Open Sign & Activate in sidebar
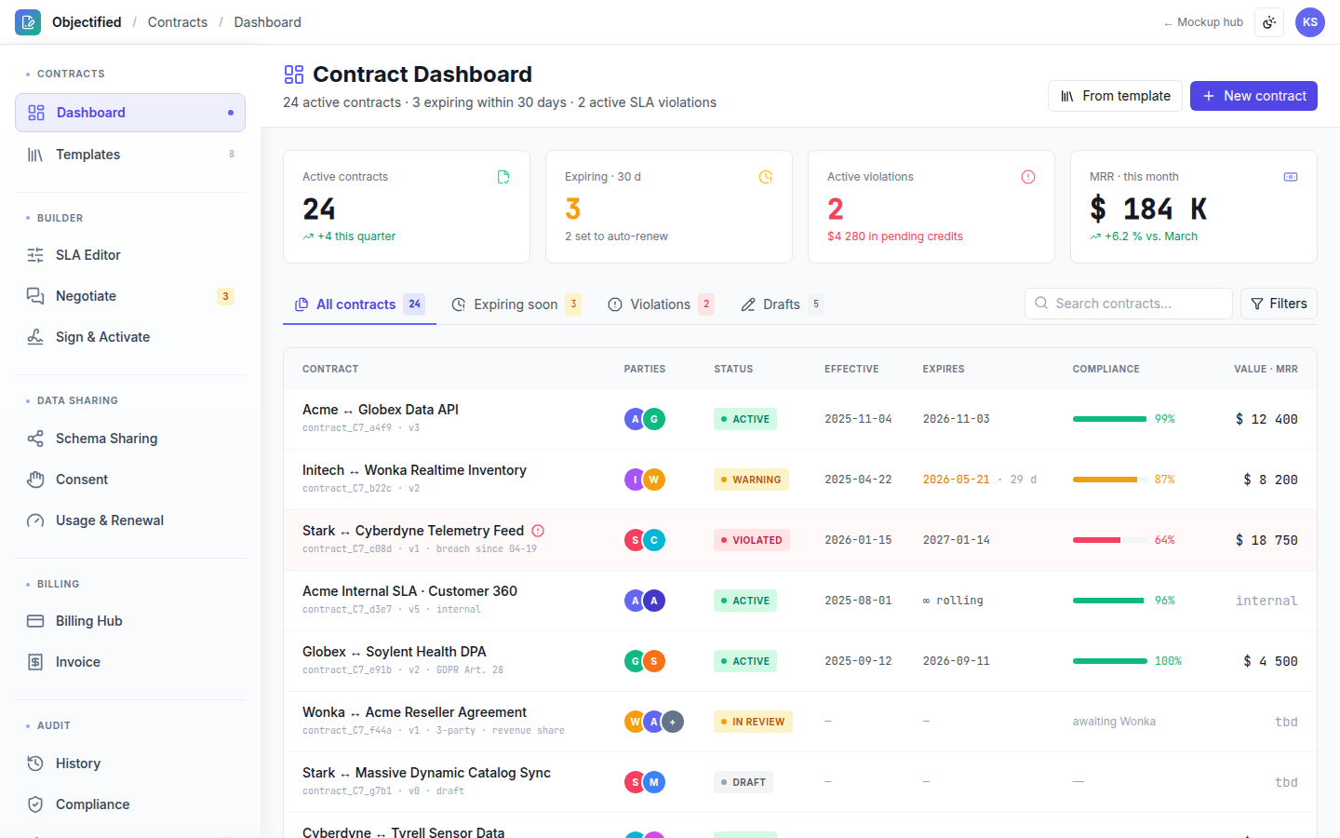 point(130,337)
